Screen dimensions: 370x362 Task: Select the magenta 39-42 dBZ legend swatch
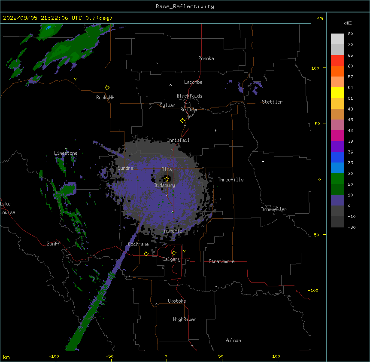[337, 135]
